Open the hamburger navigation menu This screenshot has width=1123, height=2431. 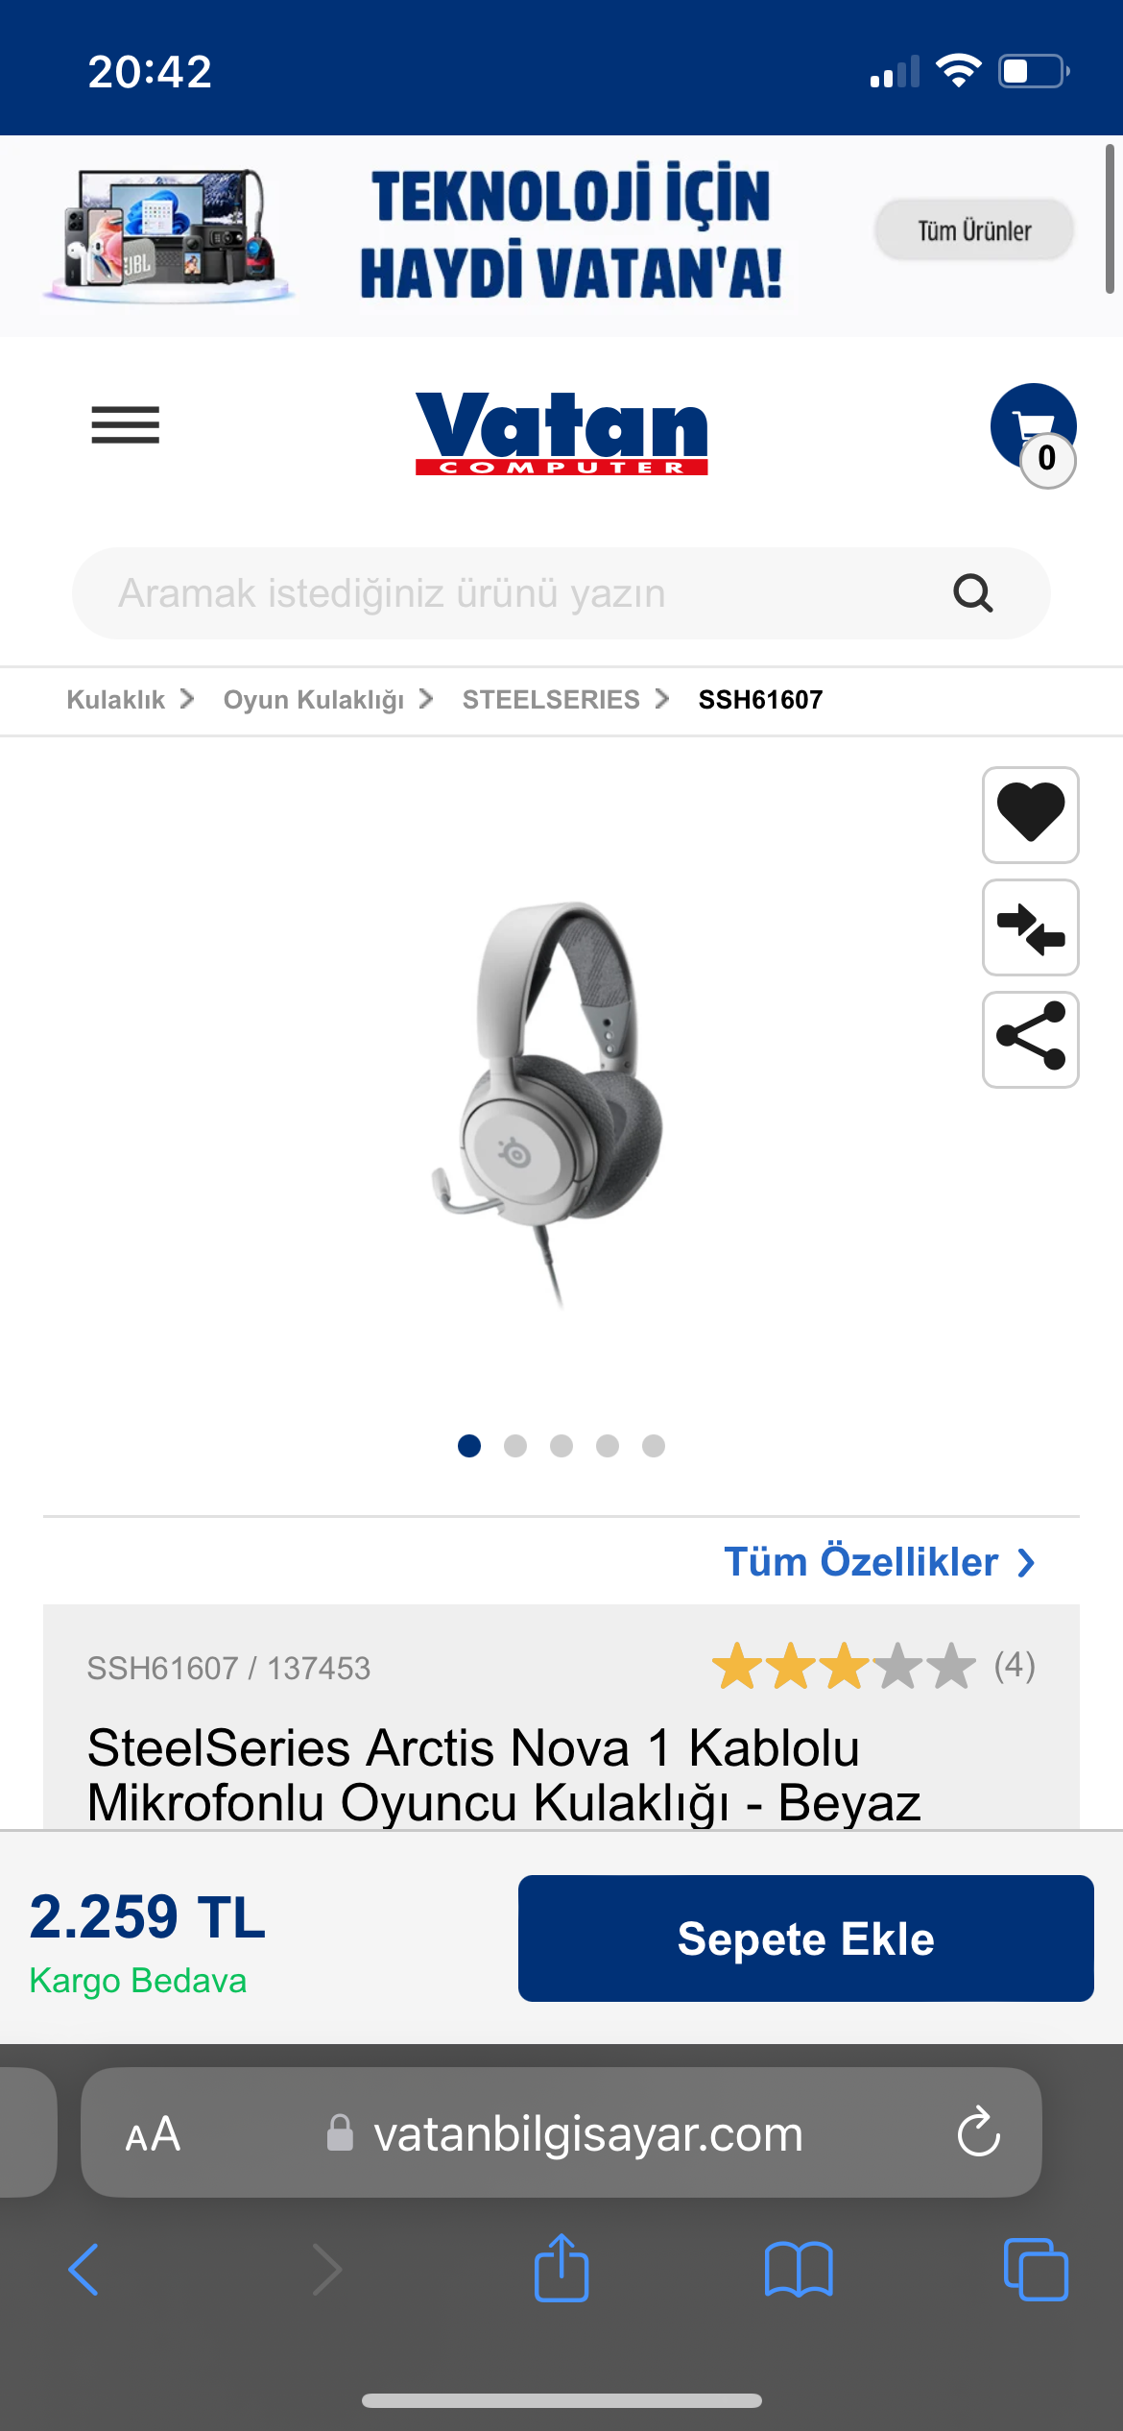(125, 425)
